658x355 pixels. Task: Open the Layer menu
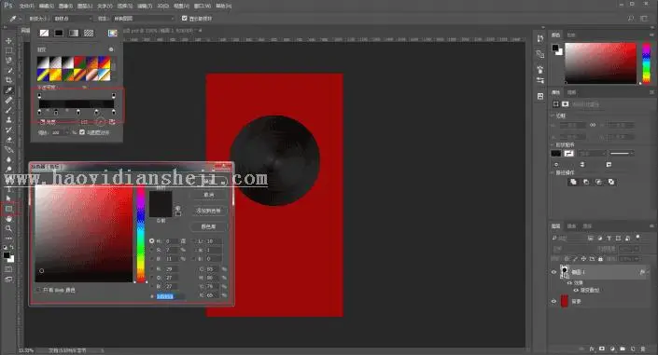[85, 6]
